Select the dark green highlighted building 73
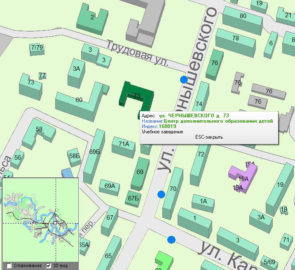The width and height of the screenshot is (295, 270). pyautogui.click(x=136, y=96)
